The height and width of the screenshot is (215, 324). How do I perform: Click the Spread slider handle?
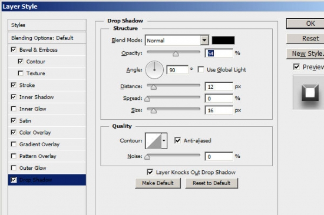147,99
